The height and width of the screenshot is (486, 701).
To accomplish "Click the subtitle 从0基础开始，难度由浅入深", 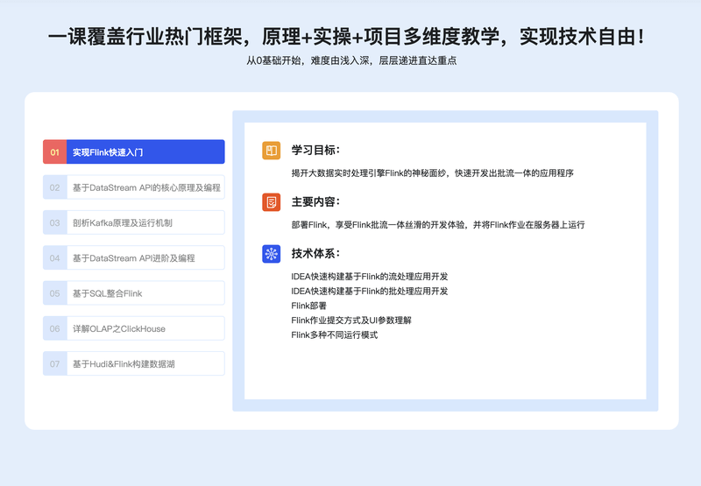I will tap(351, 60).
